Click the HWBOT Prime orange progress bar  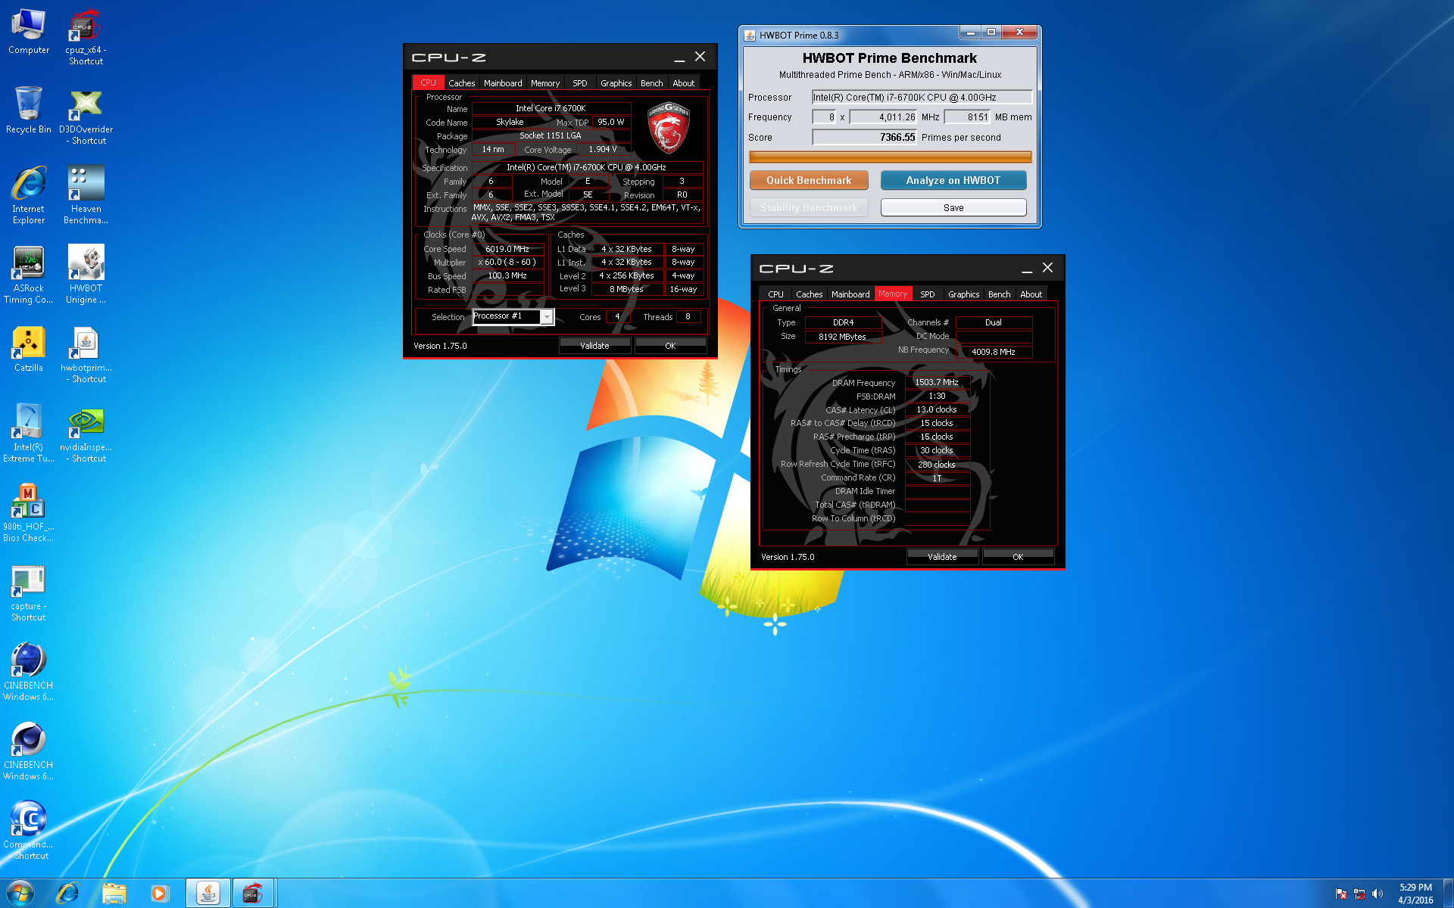890,157
